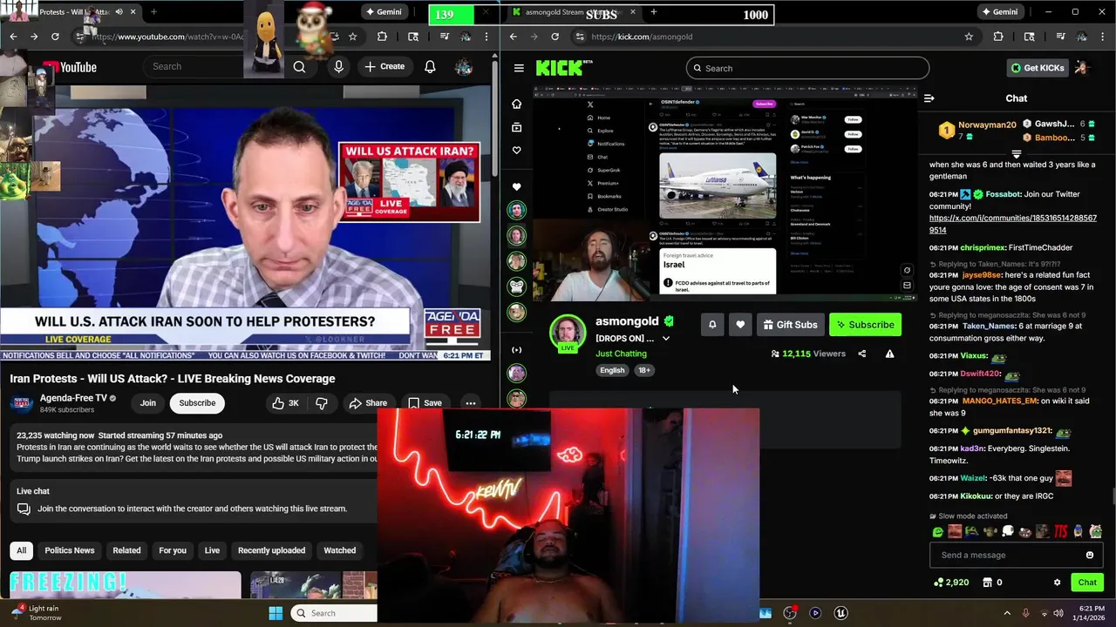Toggle asmongold notification bell on Kick

pyautogui.click(x=712, y=325)
